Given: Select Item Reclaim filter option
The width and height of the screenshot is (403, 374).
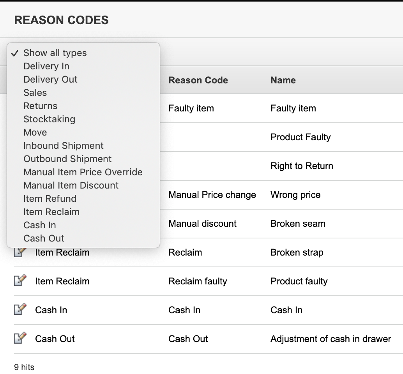Looking at the screenshot, I should (52, 212).
